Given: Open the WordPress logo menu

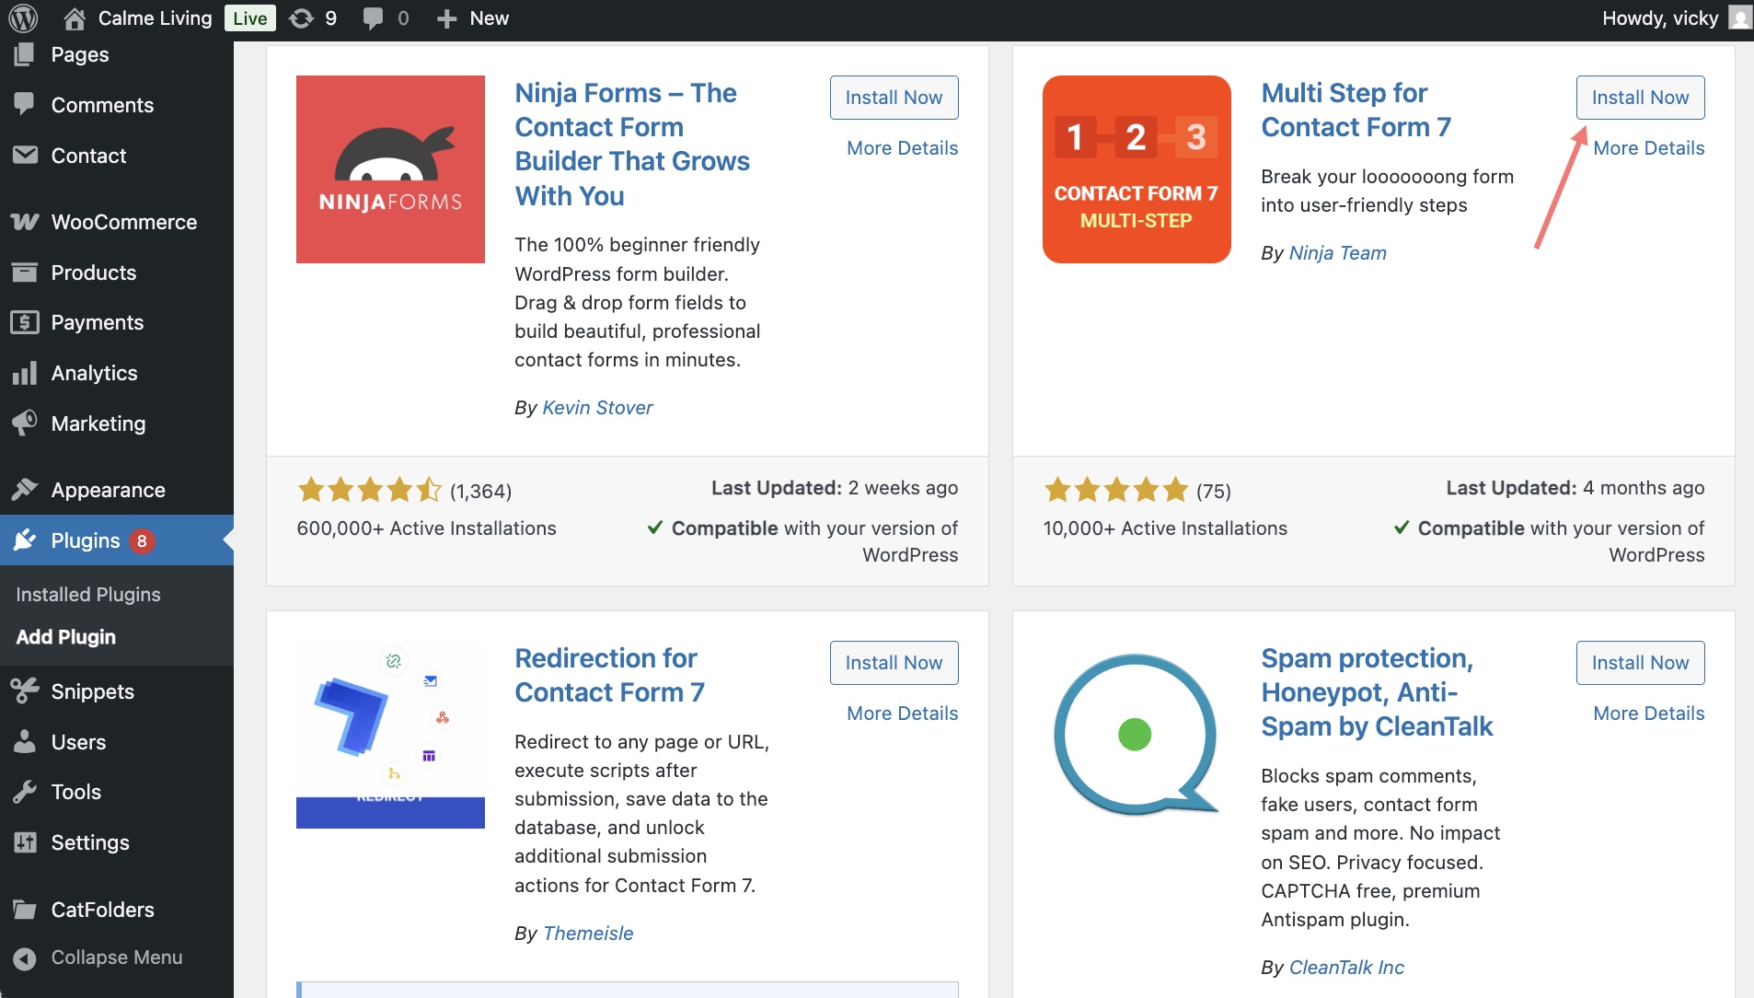Looking at the screenshot, I should [23, 17].
